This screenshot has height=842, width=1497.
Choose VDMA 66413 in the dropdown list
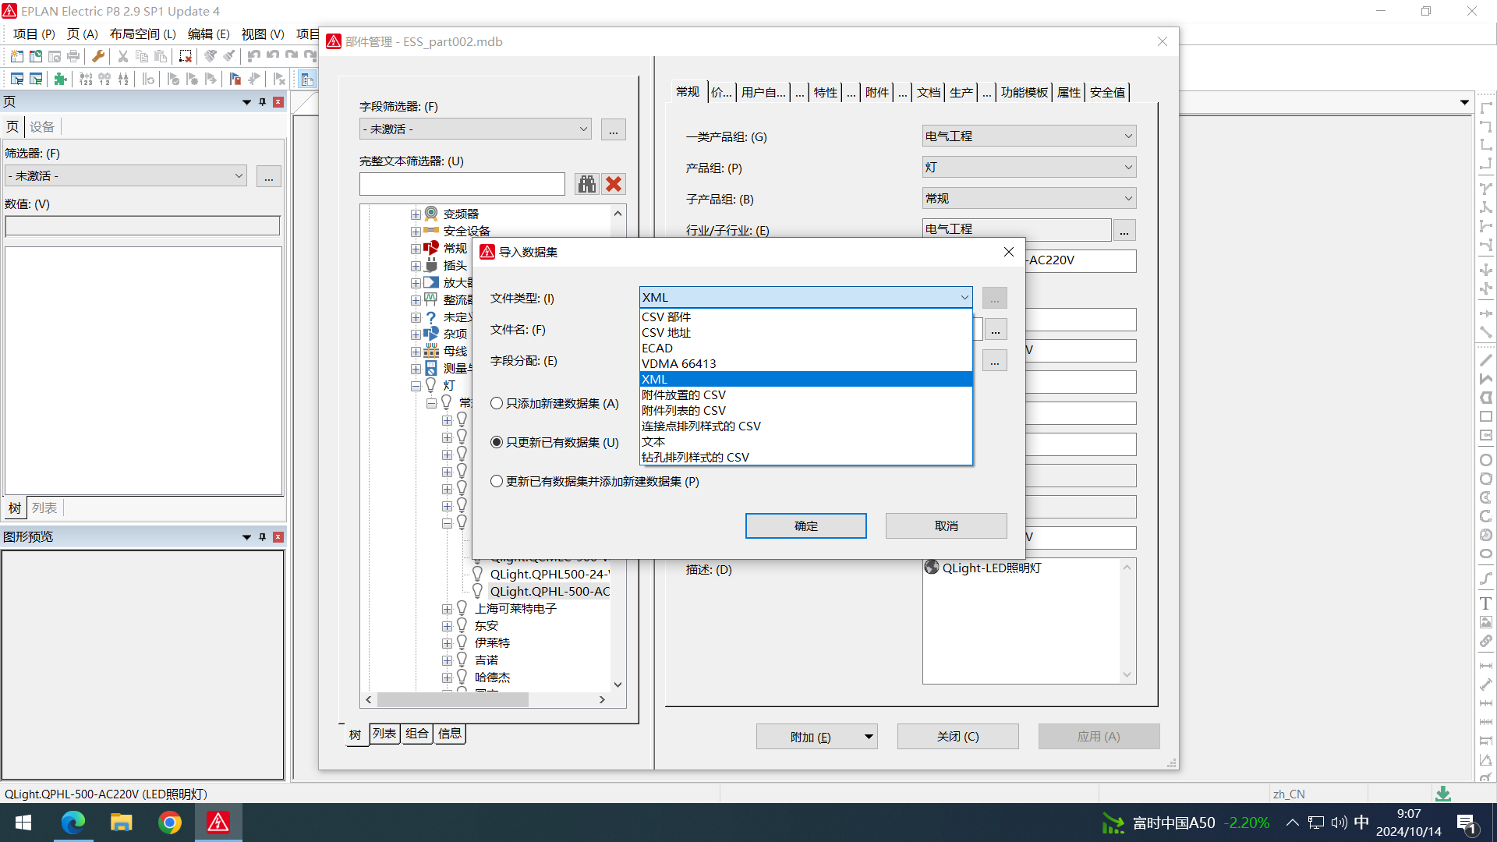coord(678,363)
